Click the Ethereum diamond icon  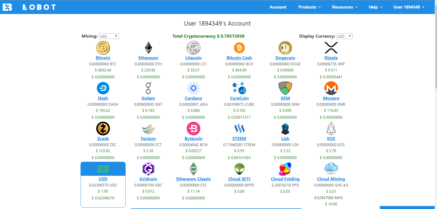pyautogui.click(x=148, y=48)
